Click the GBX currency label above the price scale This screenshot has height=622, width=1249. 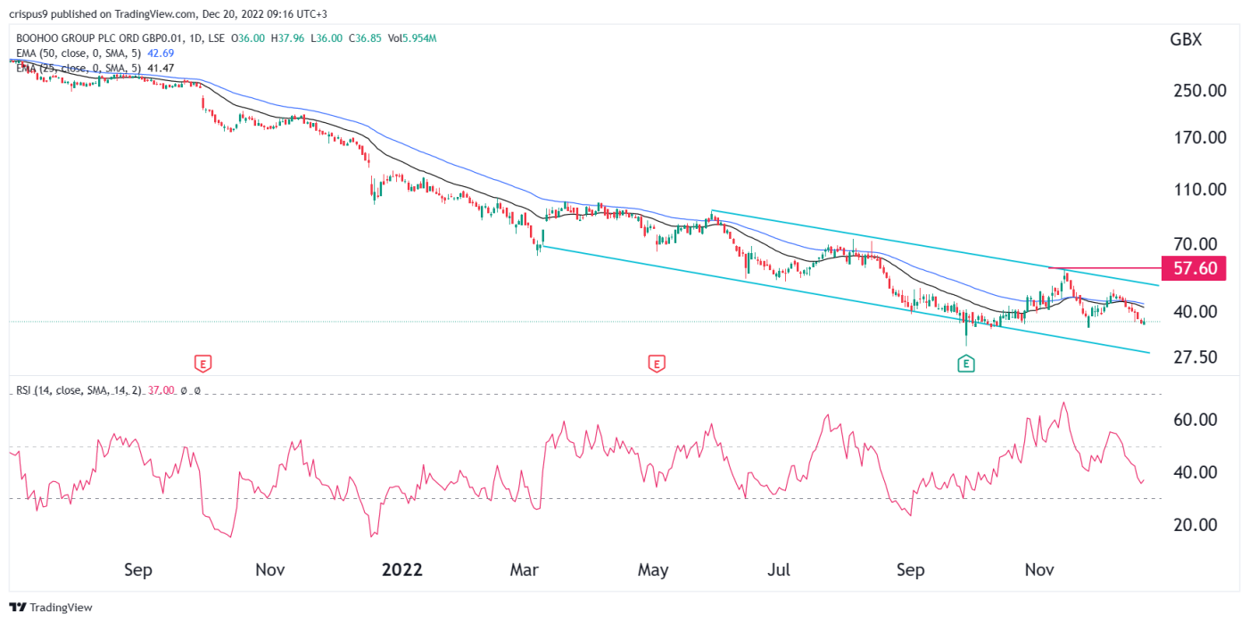click(x=1187, y=39)
